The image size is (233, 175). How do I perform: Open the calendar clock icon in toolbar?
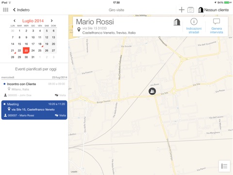pos(191,10)
